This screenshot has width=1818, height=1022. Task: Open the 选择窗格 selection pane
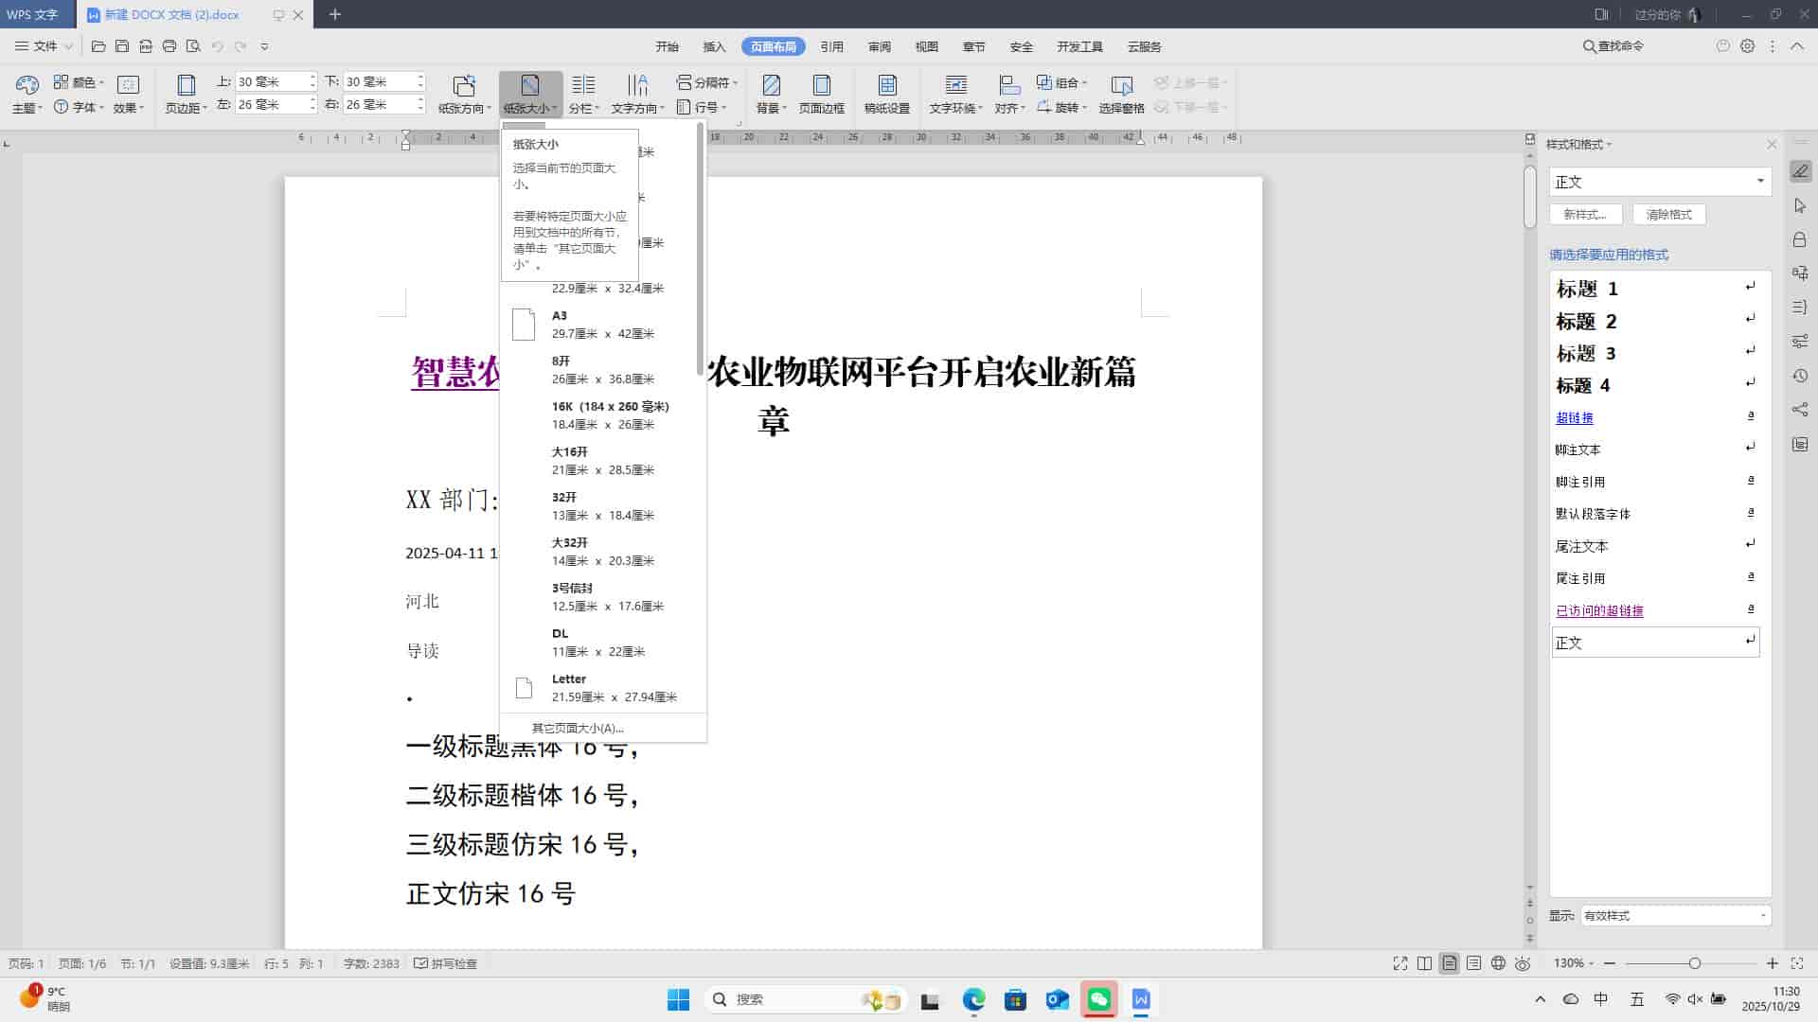tap(1122, 93)
